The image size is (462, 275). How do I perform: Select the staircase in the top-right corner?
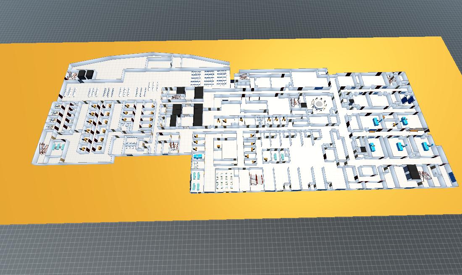click(x=393, y=78)
